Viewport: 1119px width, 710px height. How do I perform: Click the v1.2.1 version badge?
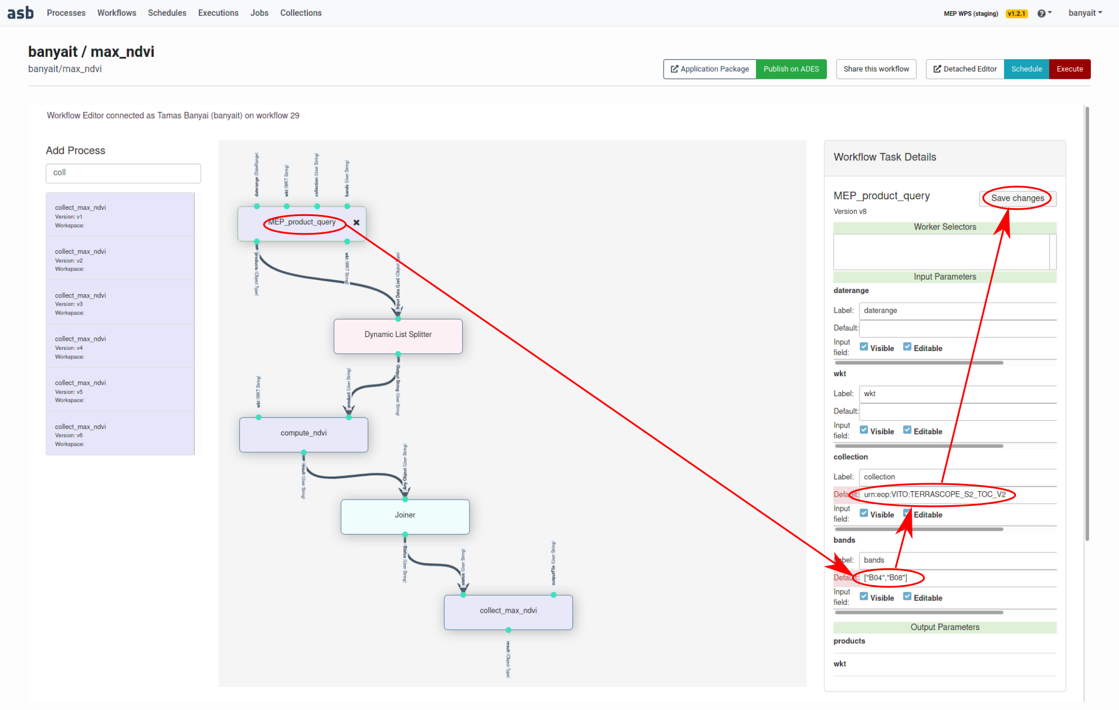[1017, 14]
